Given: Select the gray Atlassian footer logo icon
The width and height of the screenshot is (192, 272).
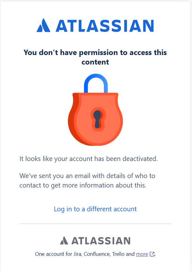Looking at the screenshot, I should pos(63,240).
